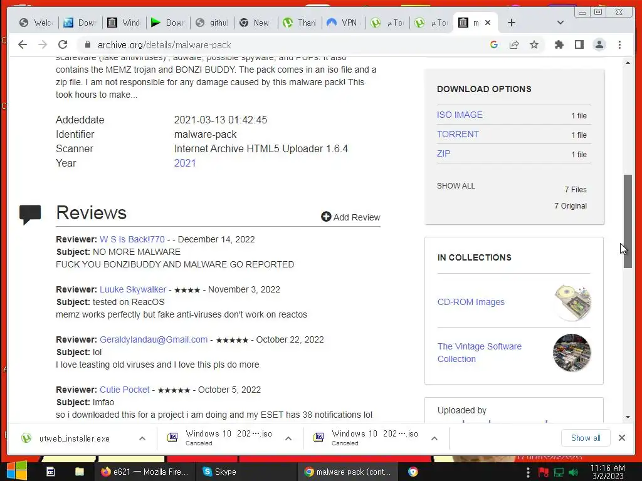The image size is (642, 481).
Task: Expand options for second canceled Windows 10 iso
Action: 434,438
